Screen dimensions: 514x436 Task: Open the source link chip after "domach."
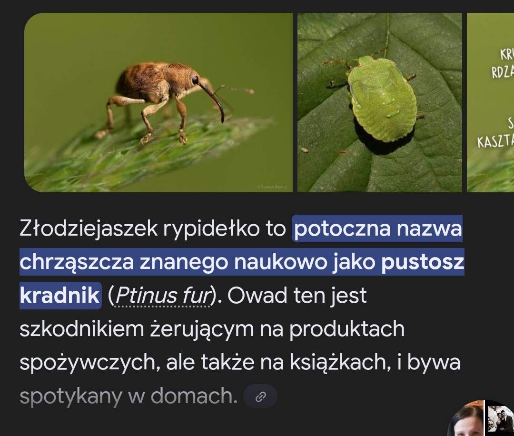260,396
